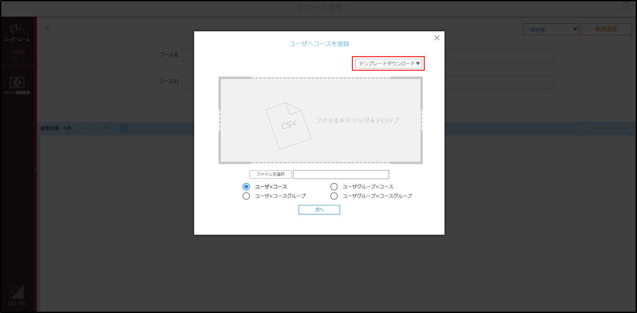Click the 検索結果：0件 text
This screenshot has width=637, height=313.
tap(56, 128)
